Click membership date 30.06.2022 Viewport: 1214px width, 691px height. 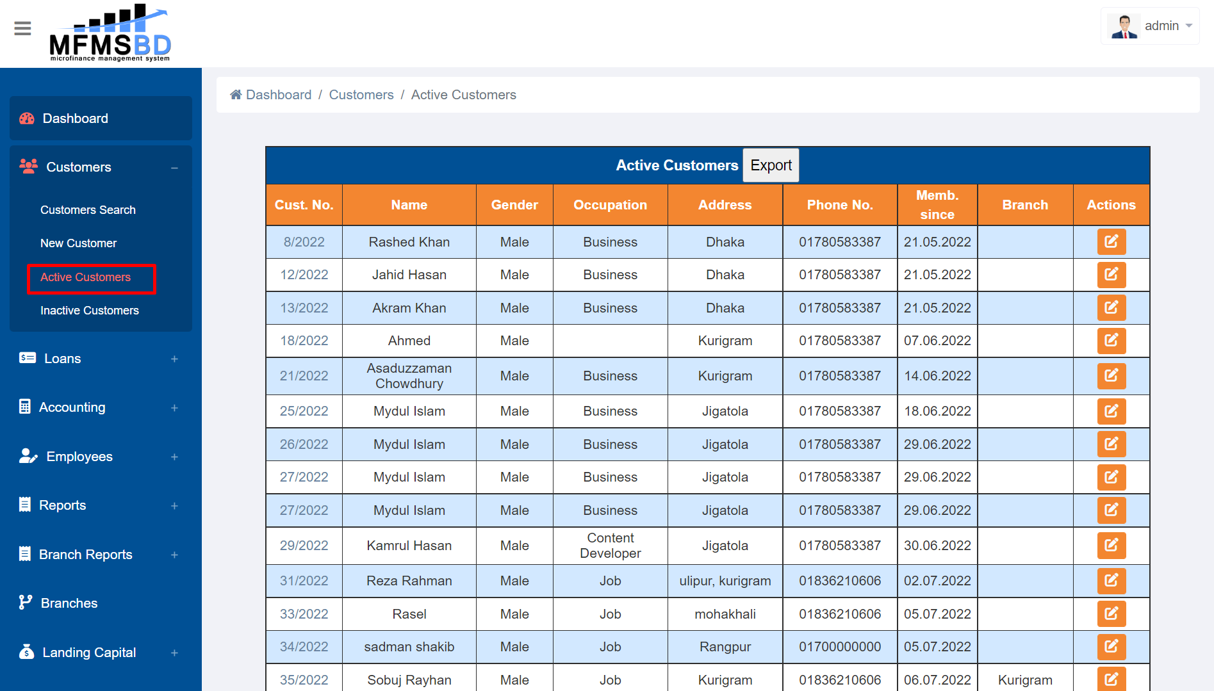click(x=937, y=546)
